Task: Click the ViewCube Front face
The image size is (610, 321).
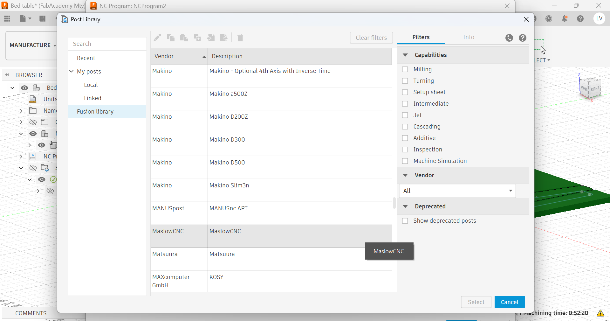Action: click(584, 88)
